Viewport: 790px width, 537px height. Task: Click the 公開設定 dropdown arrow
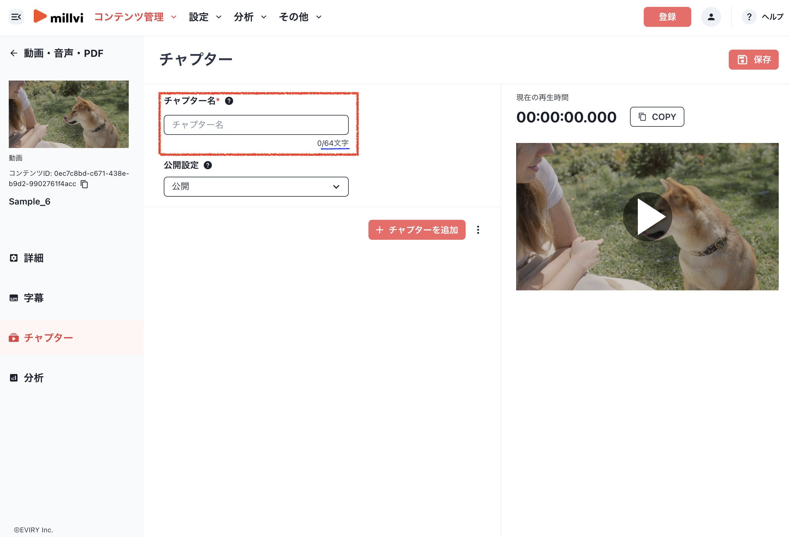[x=336, y=186]
